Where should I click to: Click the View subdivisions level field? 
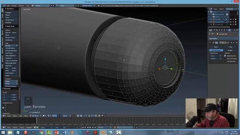coord(216,56)
